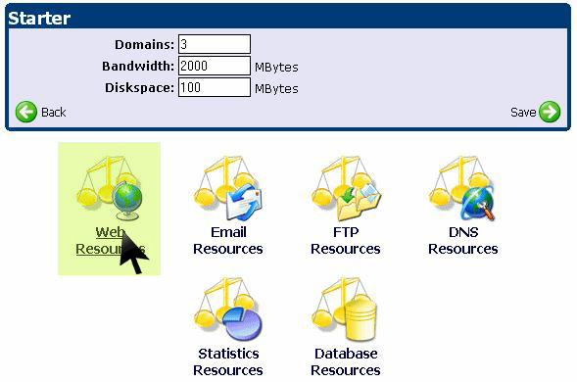Screen dimensions: 577x382
Task: Open the DNS Resources globe icon
Action: click(462, 188)
